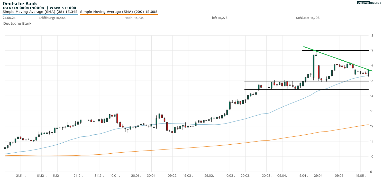This screenshot has width=383, height=177.
Task: Click y-axis label 12
Action: coord(371,126)
